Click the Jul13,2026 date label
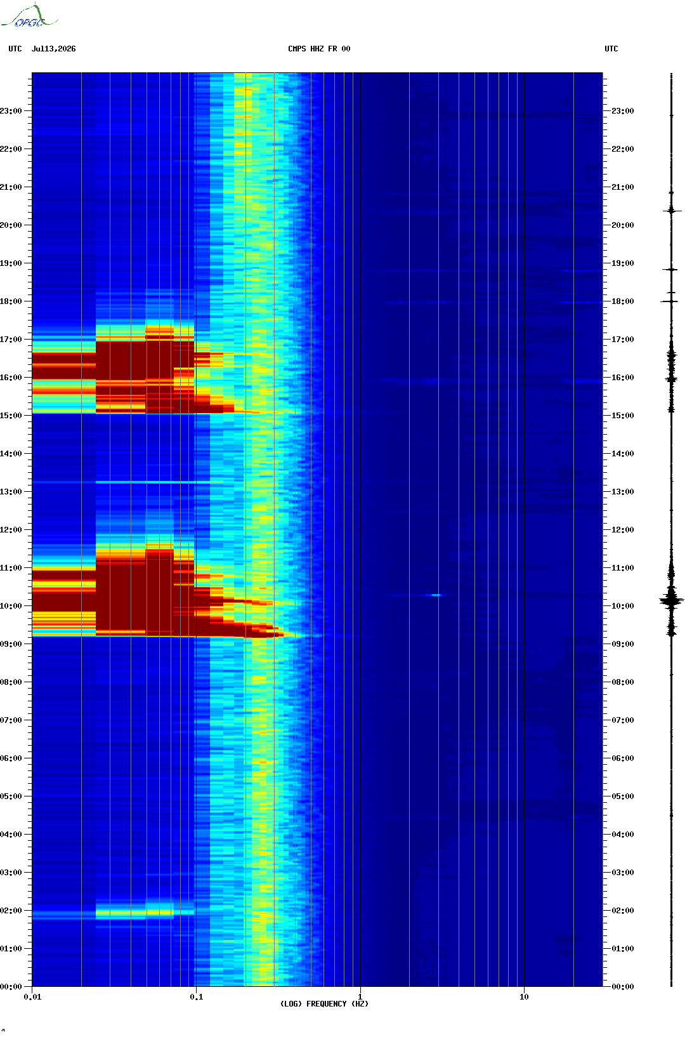The image size is (699, 1037). (54, 49)
